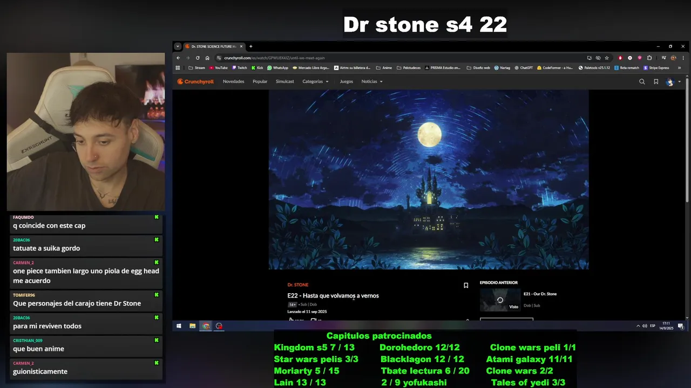The image size is (691, 388).
Task: Expand the Noticias dropdown
Action: pyautogui.click(x=372, y=81)
